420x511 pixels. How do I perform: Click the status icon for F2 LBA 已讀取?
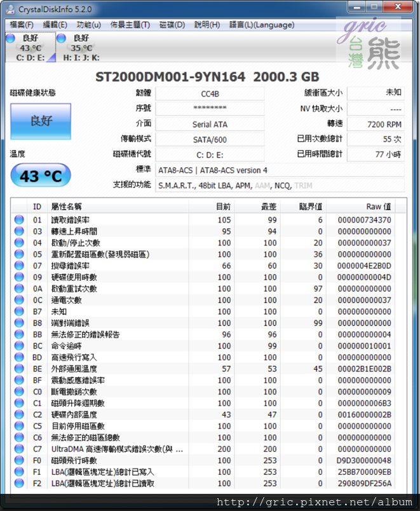click(x=19, y=483)
